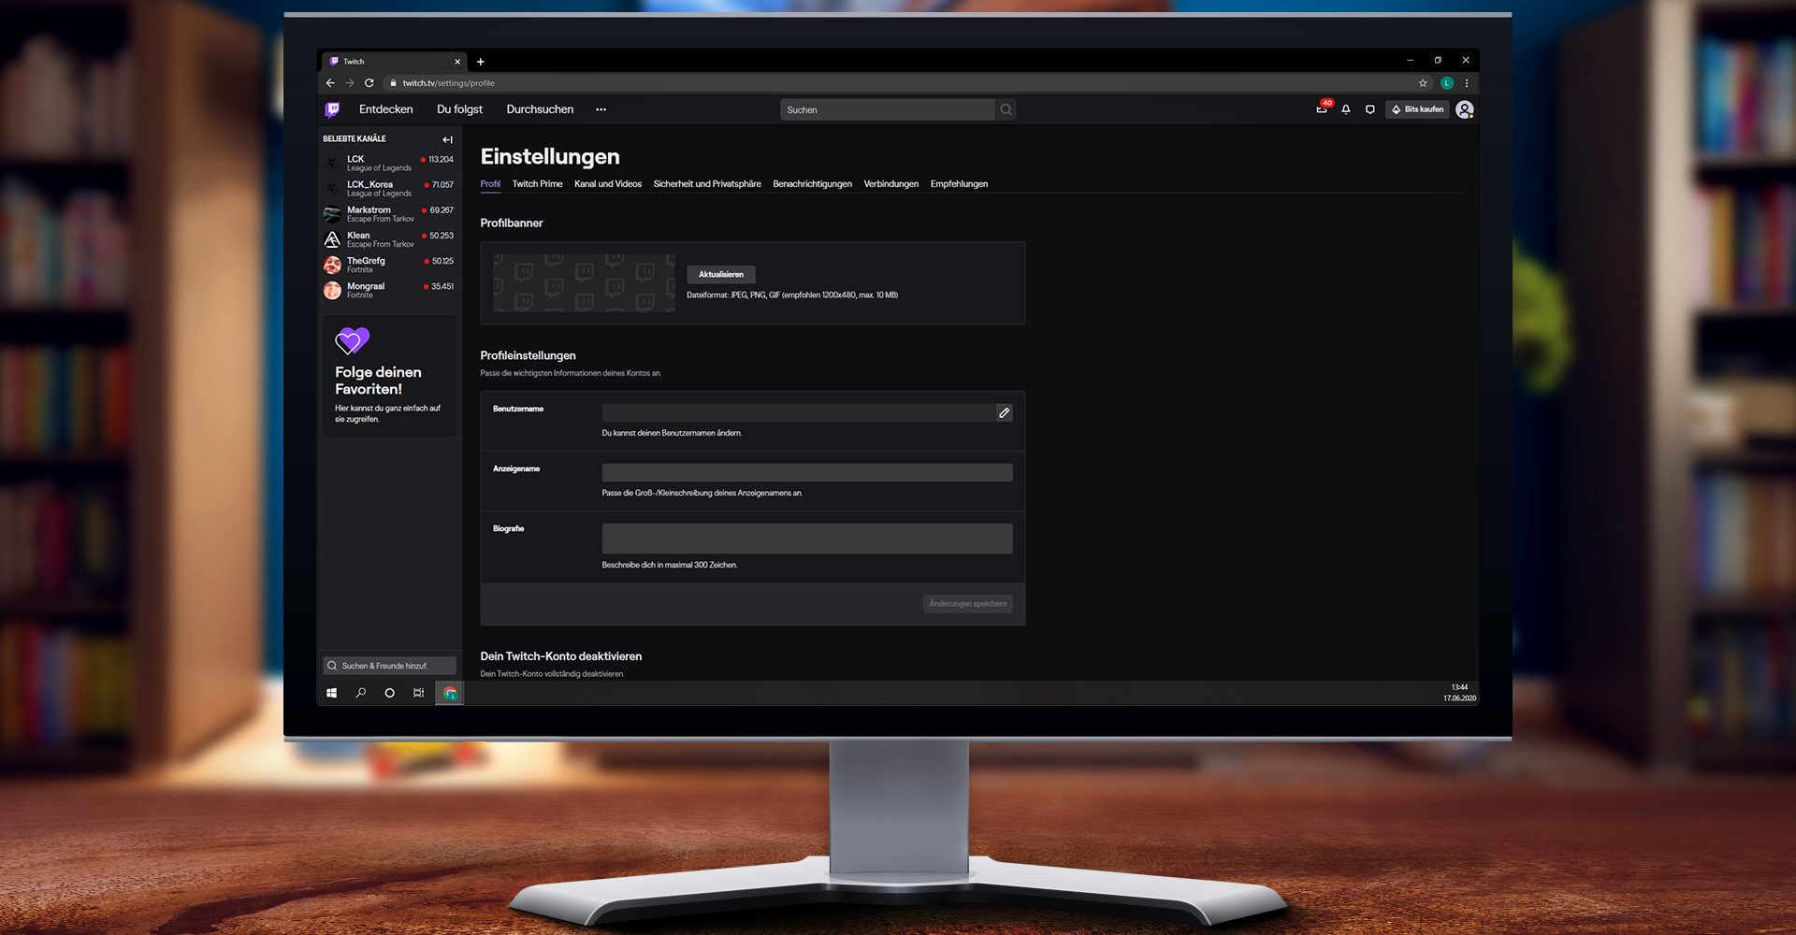Open Windows Start menu
The height and width of the screenshot is (935, 1796).
click(x=331, y=693)
